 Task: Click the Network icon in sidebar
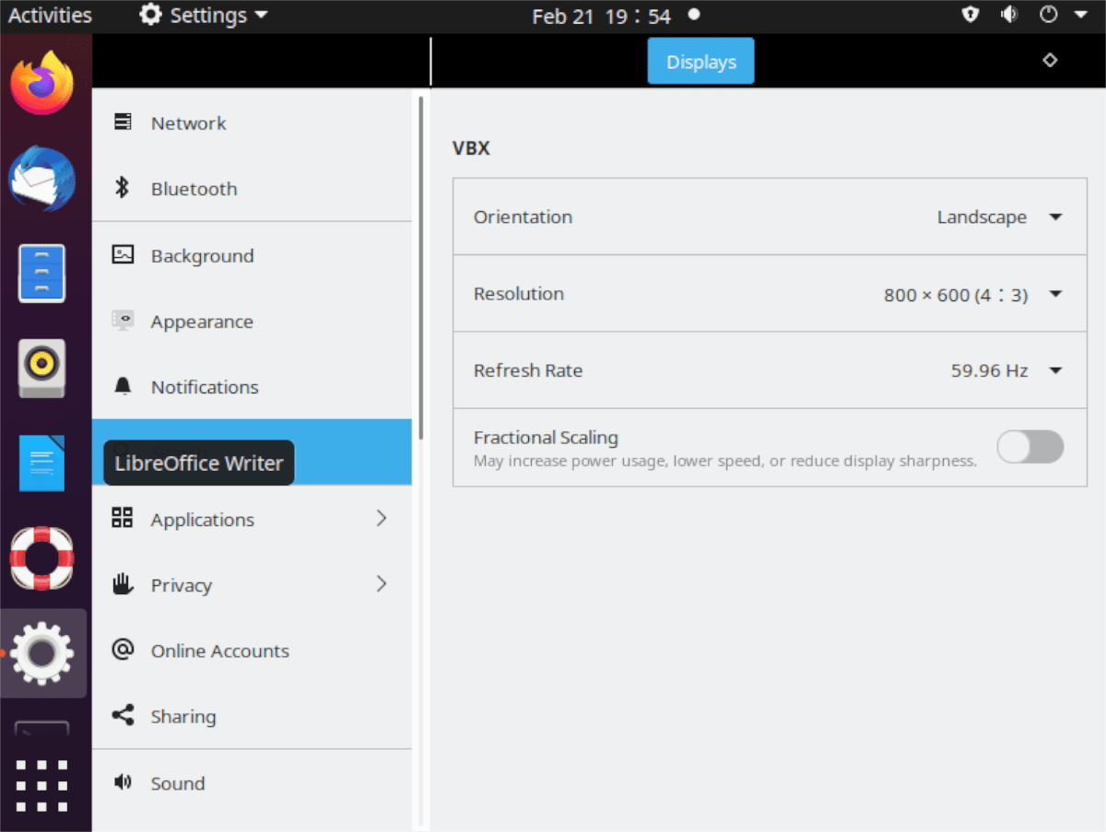pyautogui.click(x=122, y=123)
